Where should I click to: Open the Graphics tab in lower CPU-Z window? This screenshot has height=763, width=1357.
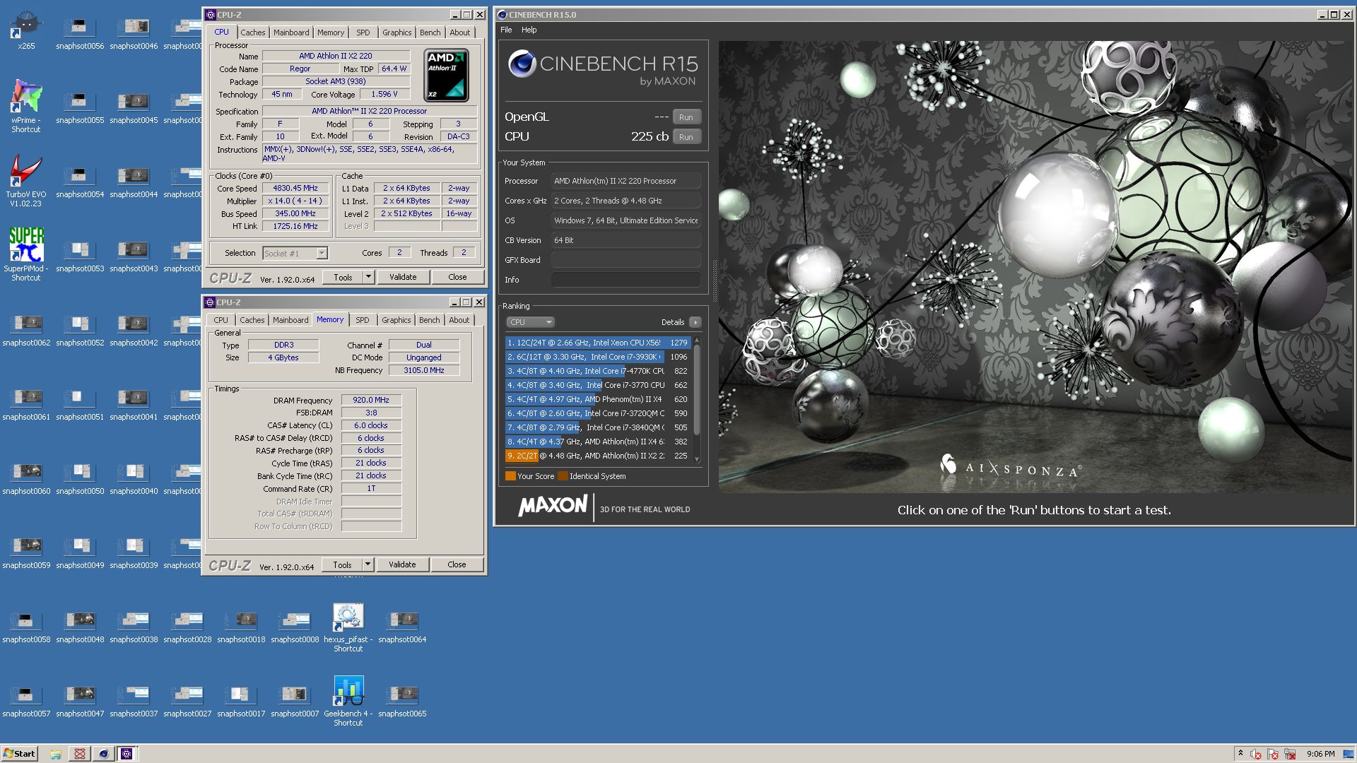tap(396, 320)
